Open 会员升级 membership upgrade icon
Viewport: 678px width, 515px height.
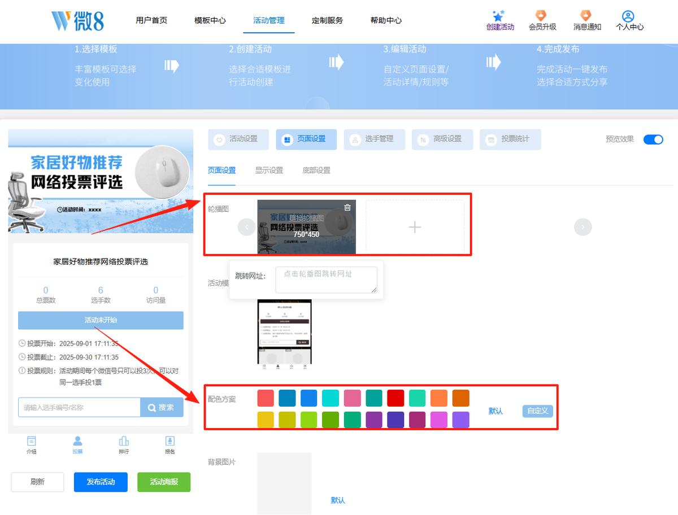pos(541,15)
